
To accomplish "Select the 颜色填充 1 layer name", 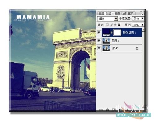I will 129,33.
